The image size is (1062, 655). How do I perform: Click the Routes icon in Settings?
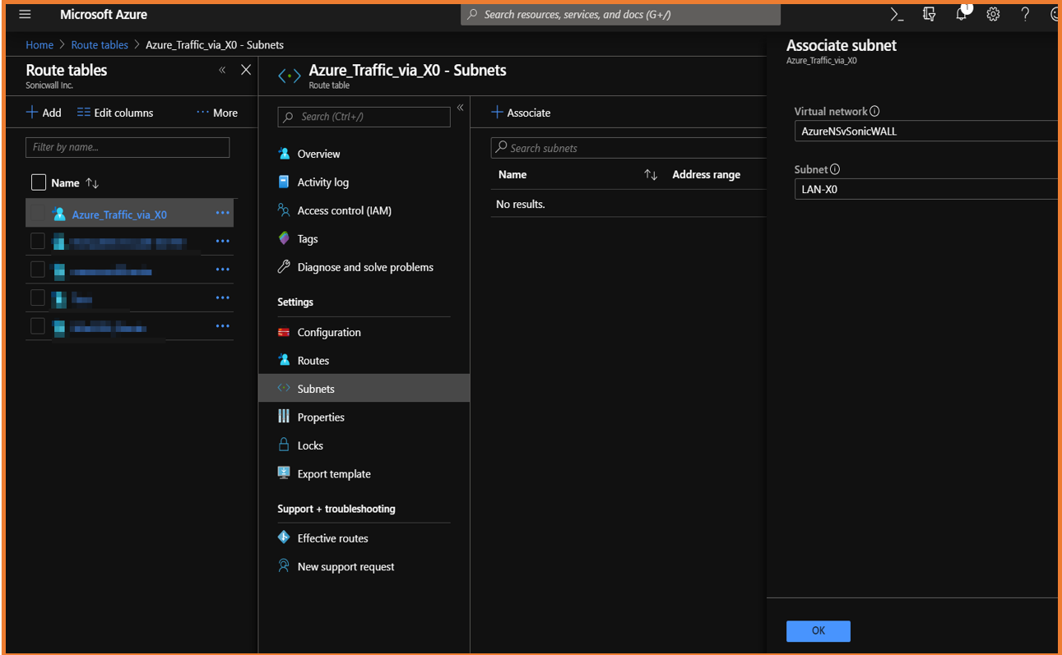284,360
